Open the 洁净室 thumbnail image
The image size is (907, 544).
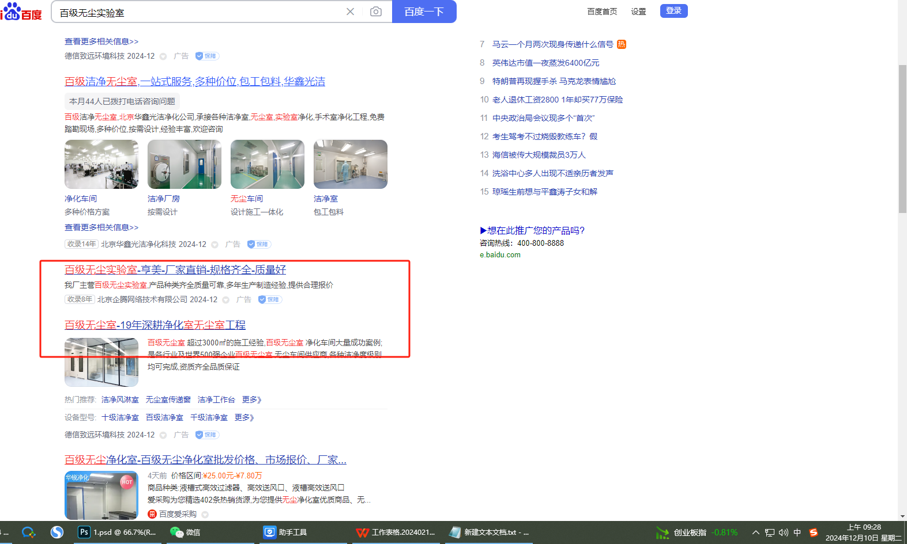point(351,165)
